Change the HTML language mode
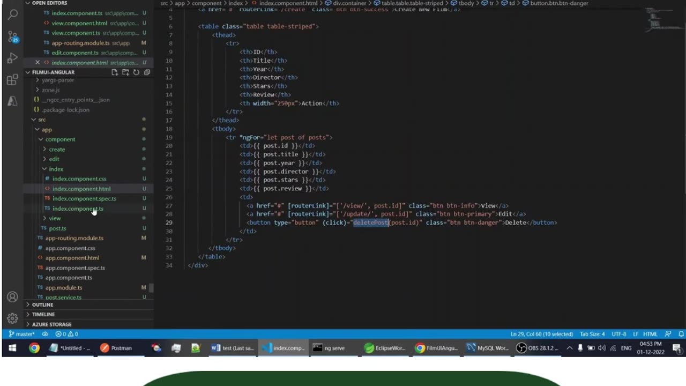The image size is (686, 386). [x=650, y=334]
